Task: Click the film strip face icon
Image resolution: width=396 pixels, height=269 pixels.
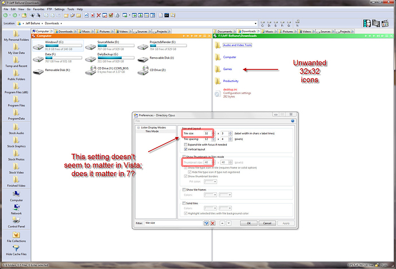Action: pos(367,23)
